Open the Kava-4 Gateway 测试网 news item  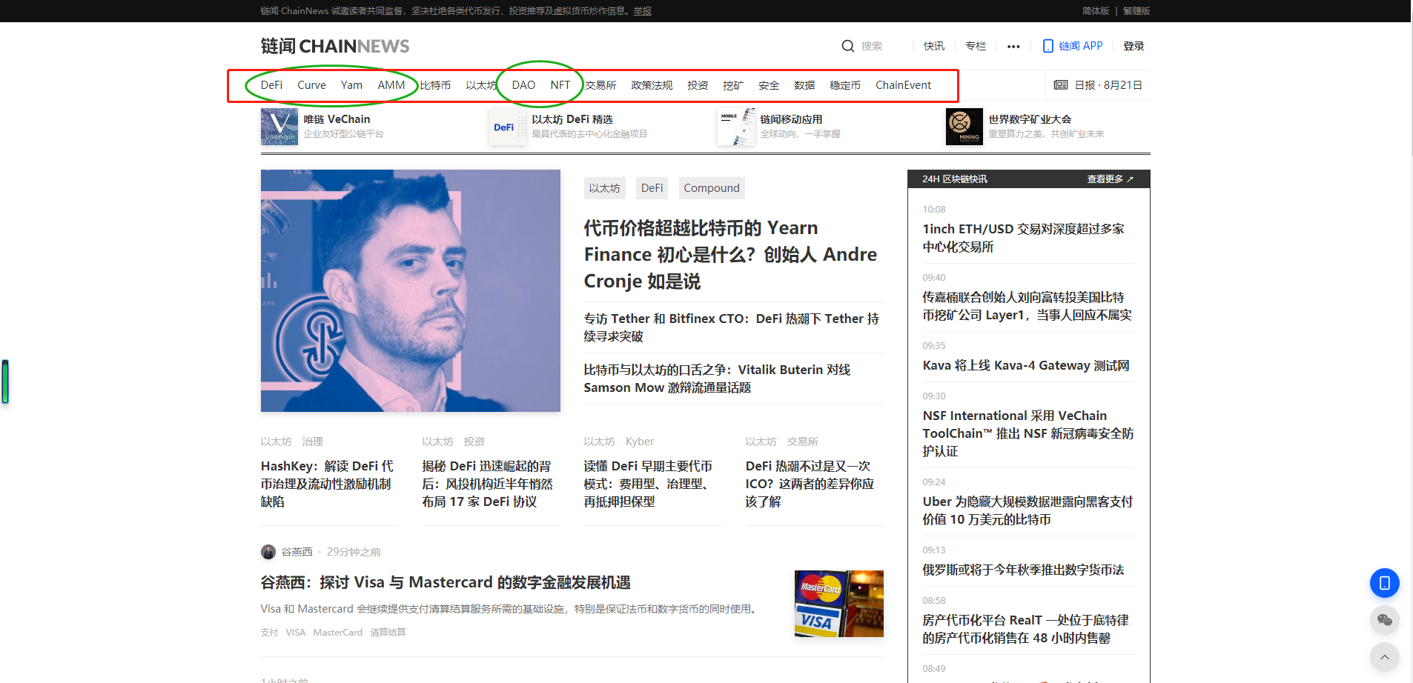tap(1026, 365)
